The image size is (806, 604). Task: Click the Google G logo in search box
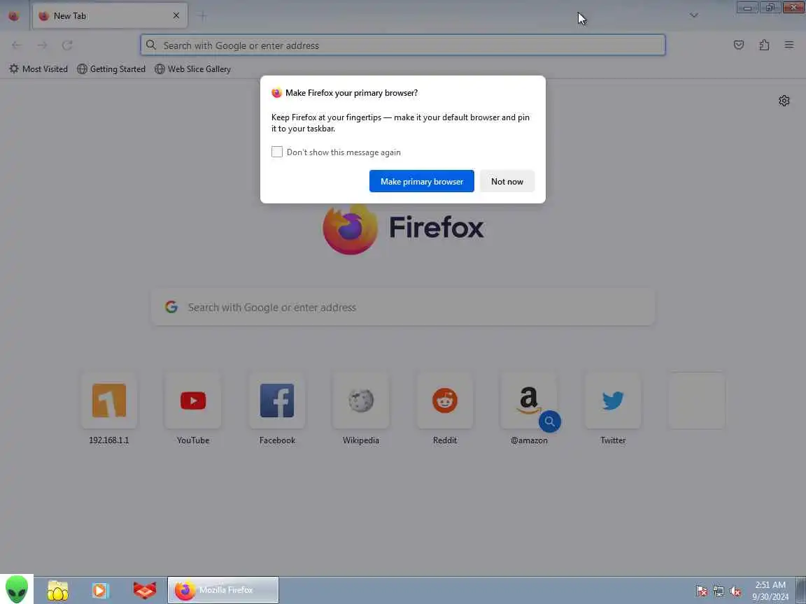coord(171,307)
